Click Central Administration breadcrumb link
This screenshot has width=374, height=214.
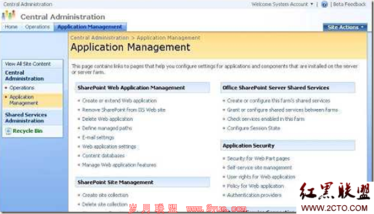100,38
